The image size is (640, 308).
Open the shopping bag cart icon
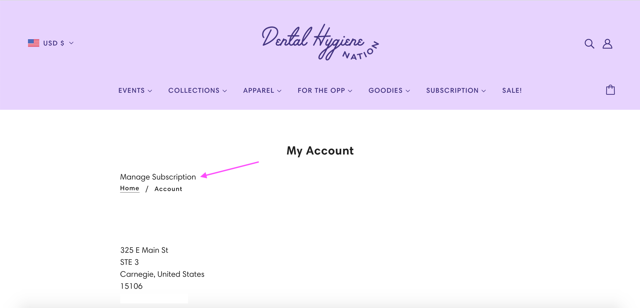610,90
